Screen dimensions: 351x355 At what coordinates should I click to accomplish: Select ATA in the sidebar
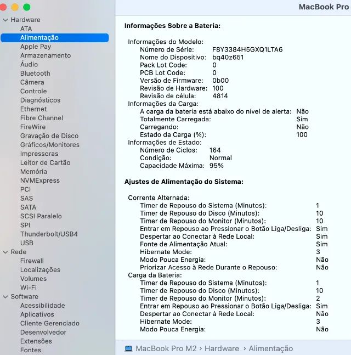coord(26,29)
